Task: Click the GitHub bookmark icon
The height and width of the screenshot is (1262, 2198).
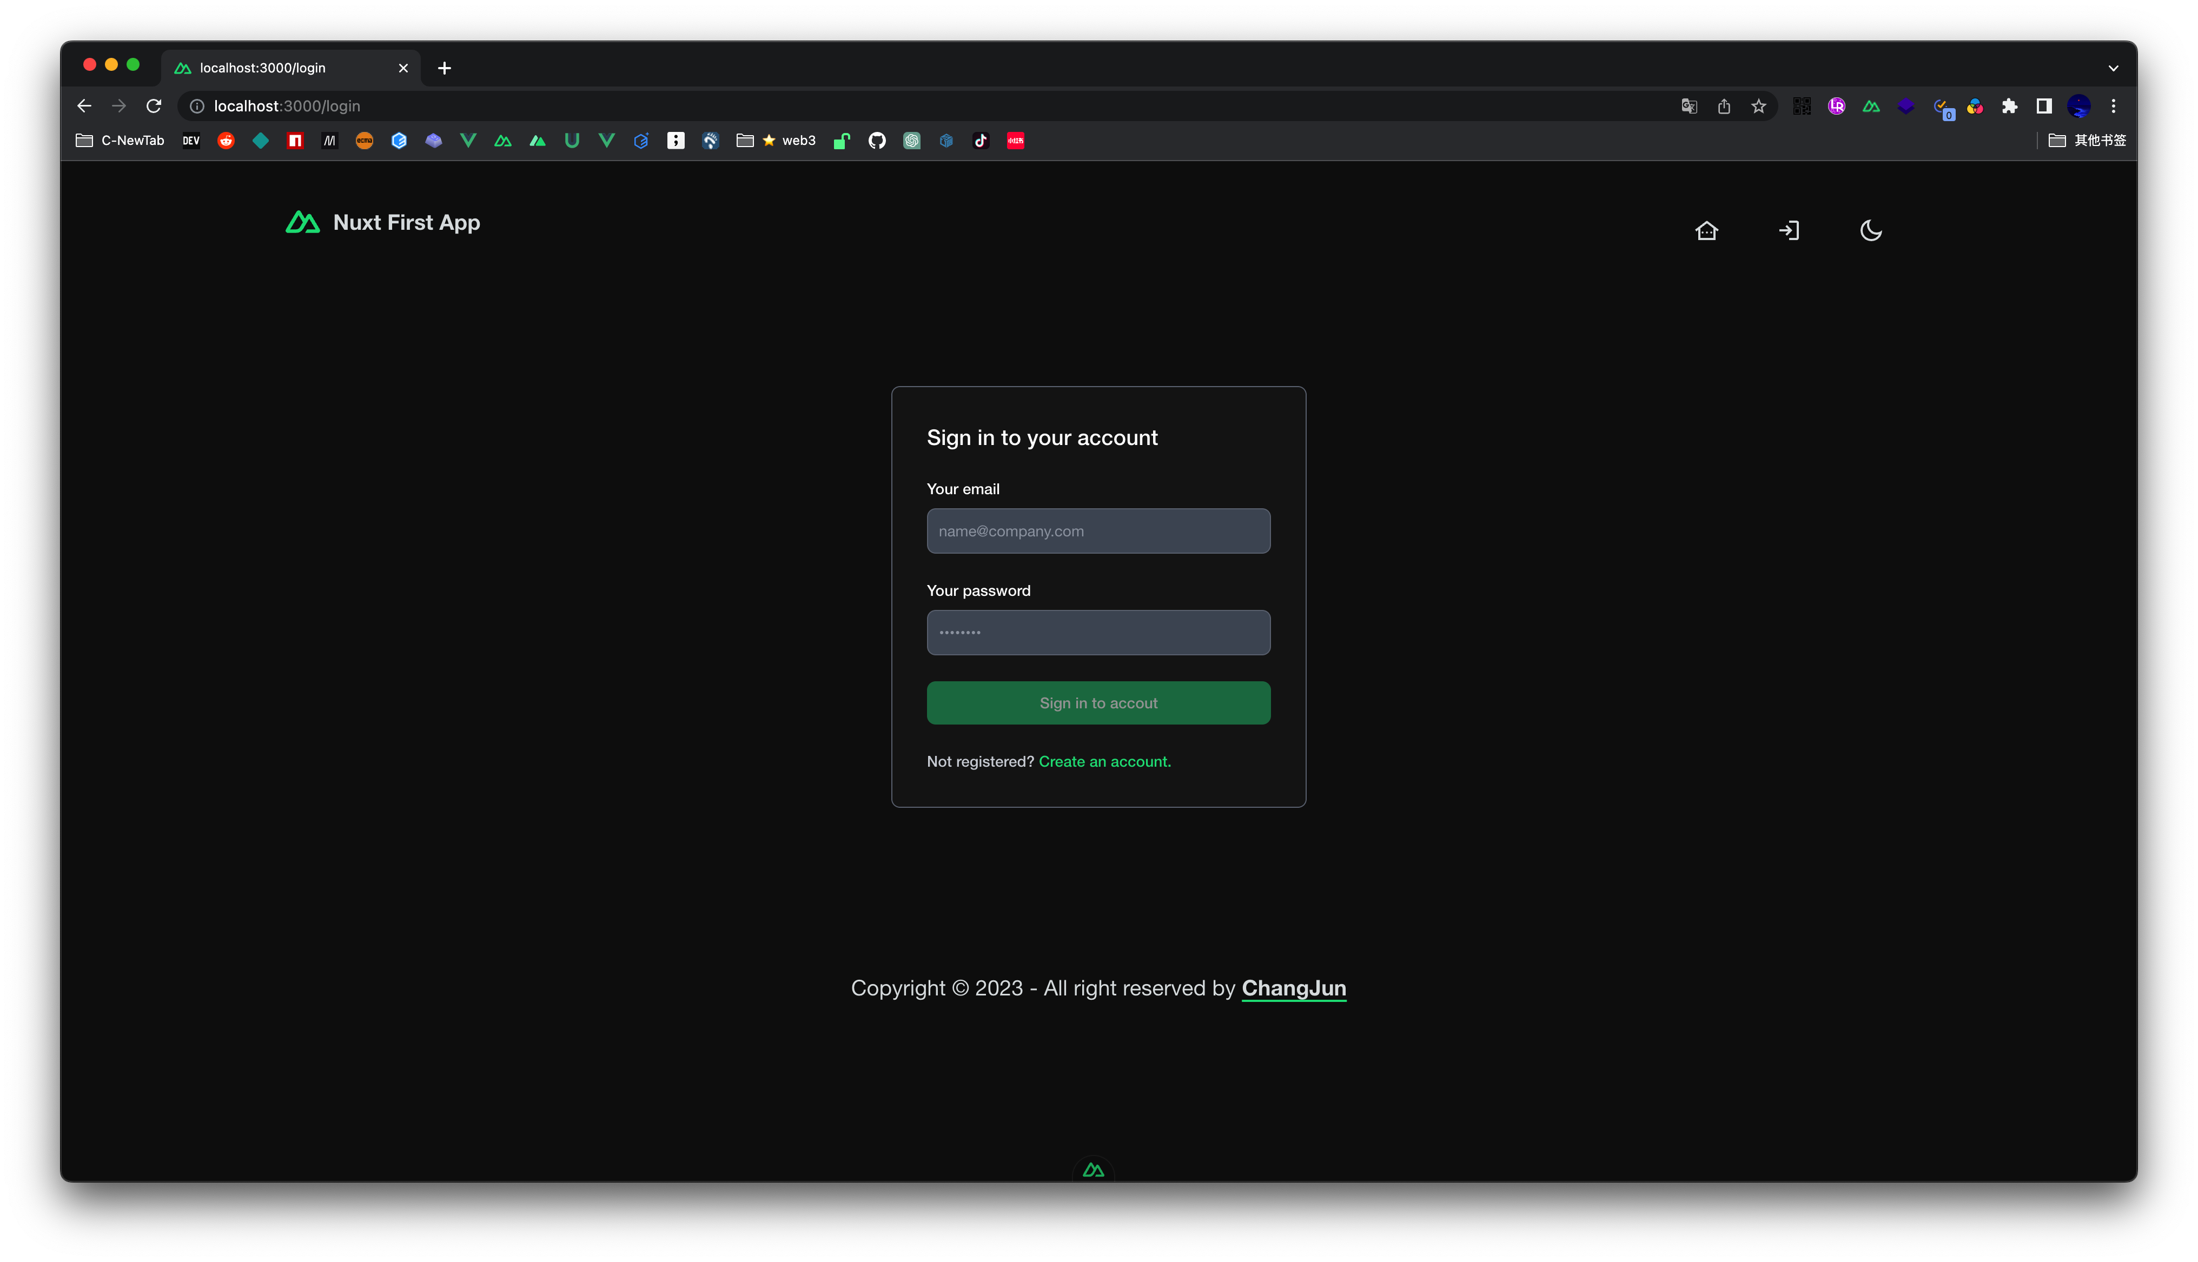Action: pyautogui.click(x=877, y=141)
